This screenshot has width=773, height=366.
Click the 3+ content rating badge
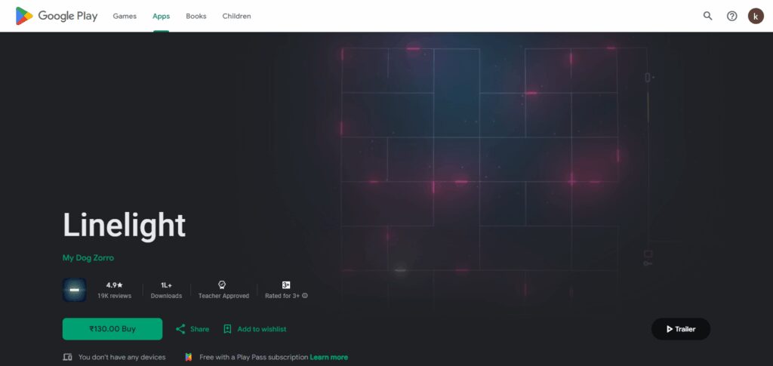click(286, 284)
